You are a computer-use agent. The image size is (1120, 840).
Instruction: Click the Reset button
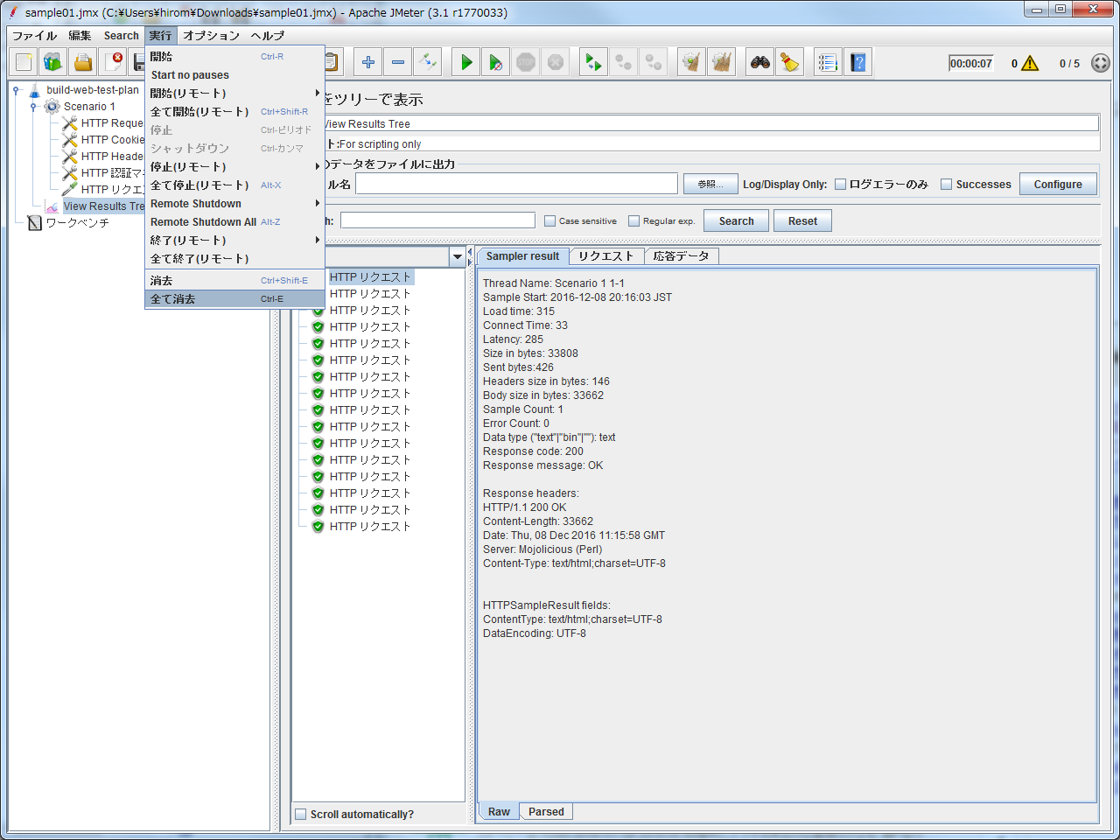[802, 221]
